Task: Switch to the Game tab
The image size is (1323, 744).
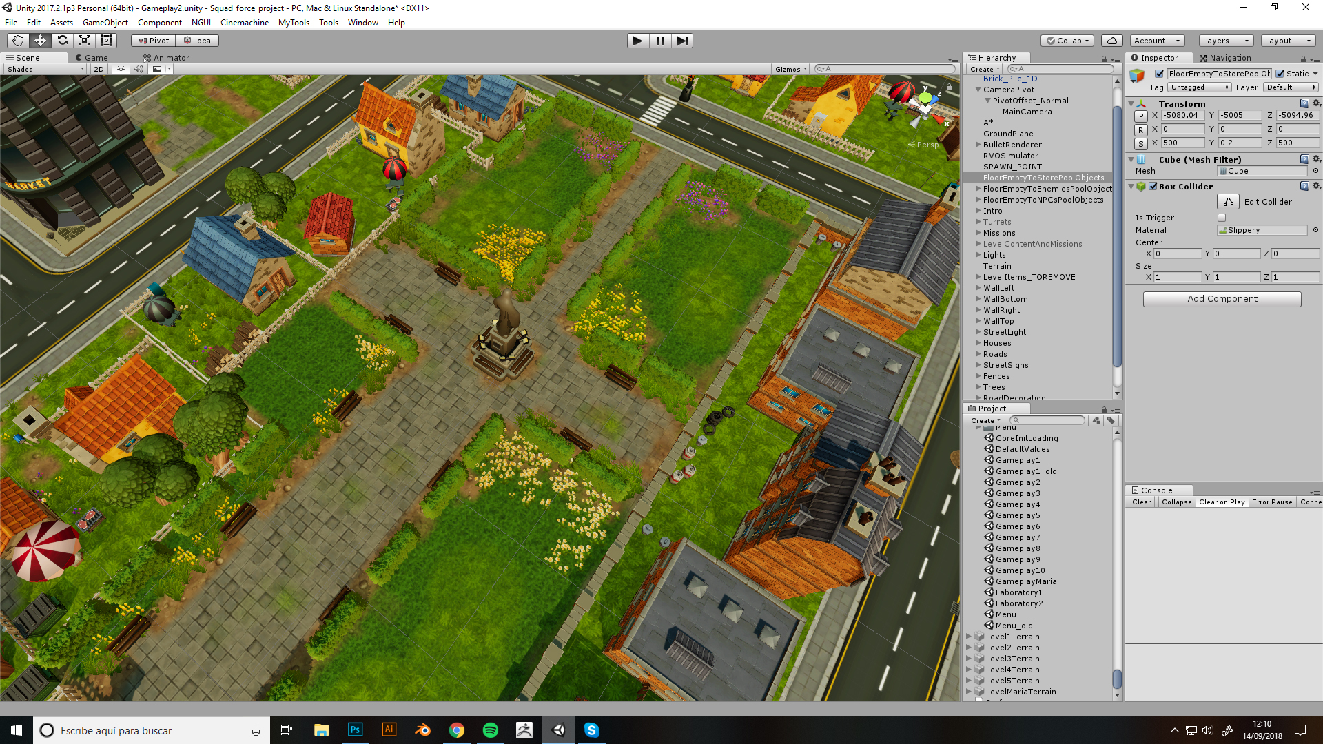Action: coord(92,58)
